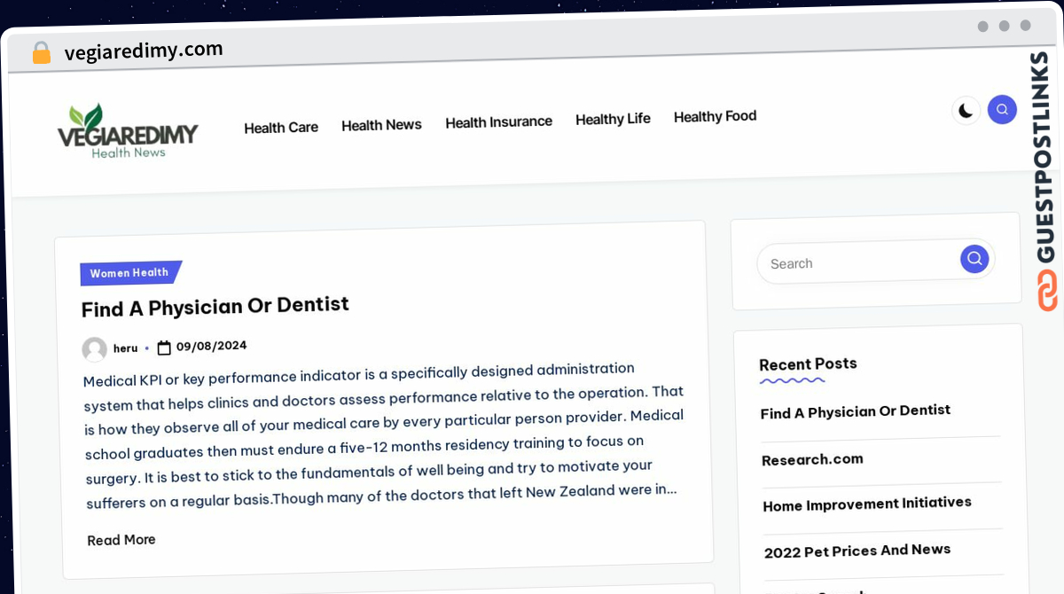Click the Women Health category tag
The image size is (1064, 594).
pyautogui.click(x=130, y=273)
